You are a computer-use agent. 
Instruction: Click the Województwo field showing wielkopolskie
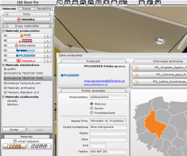click(108, 97)
